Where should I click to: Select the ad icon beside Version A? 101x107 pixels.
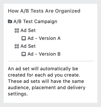[24, 38]
